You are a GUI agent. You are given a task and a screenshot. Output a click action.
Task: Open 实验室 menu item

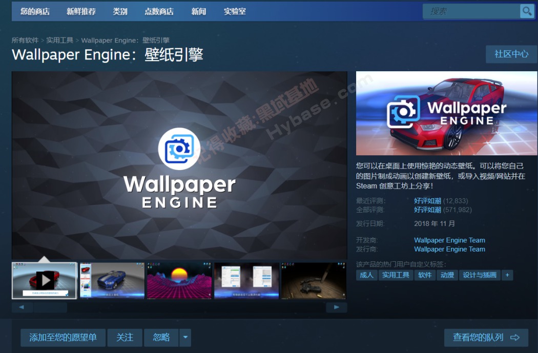point(235,11)
